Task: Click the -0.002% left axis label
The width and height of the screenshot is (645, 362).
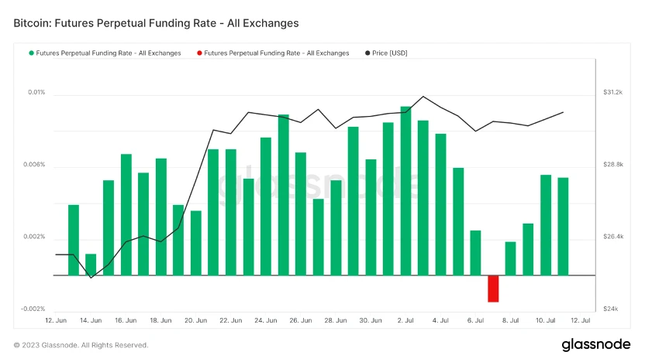Action: tap(33, 309)
